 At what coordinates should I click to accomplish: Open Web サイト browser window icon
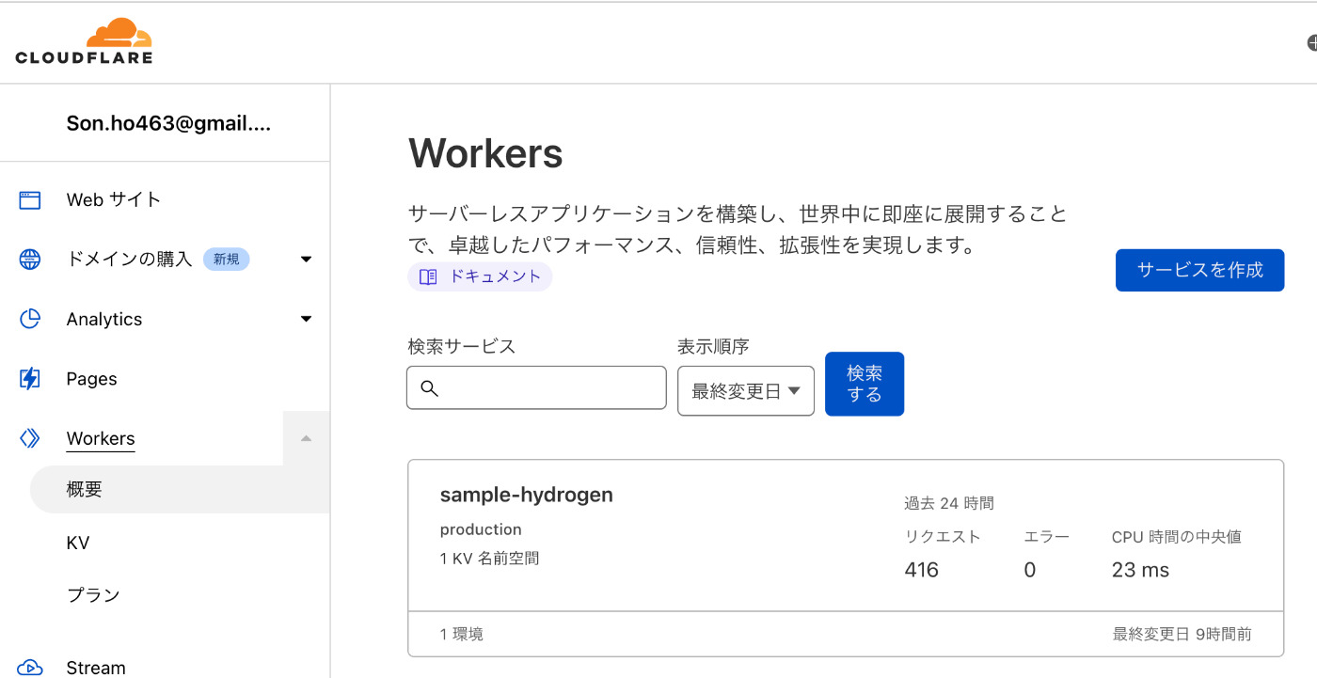(30, 199)
